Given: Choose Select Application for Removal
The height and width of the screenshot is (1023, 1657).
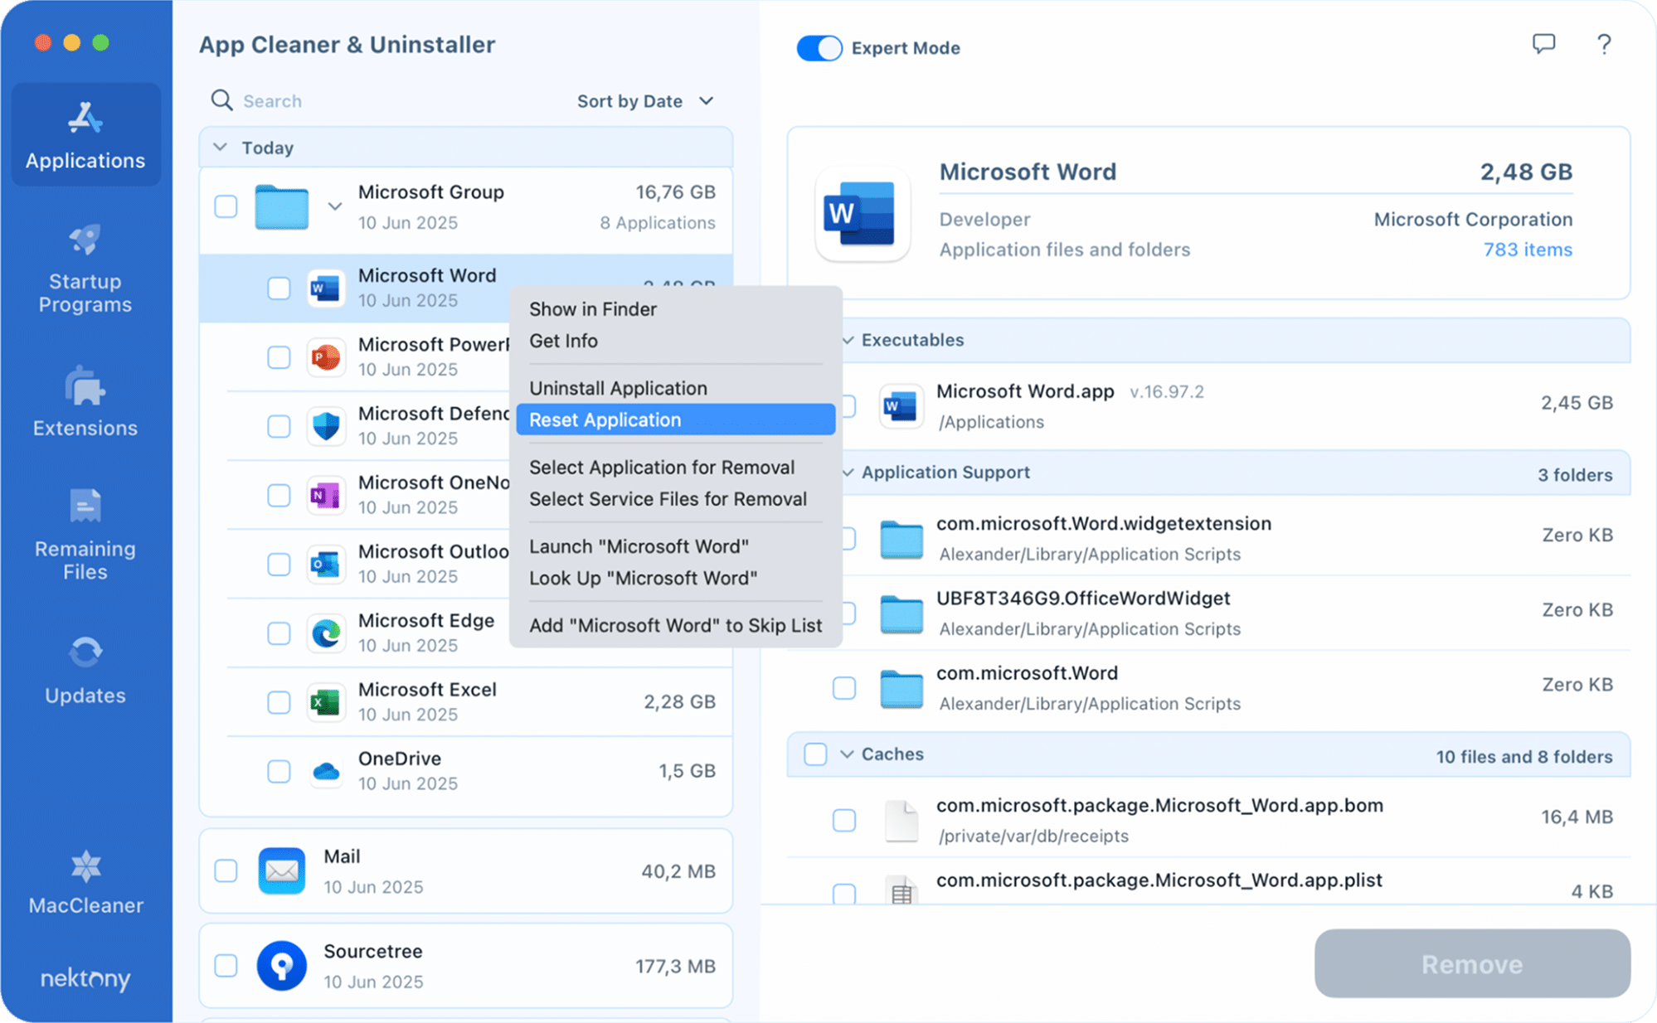Looking at the screenshot, I should pyautogui.click(x=675, y=468).
